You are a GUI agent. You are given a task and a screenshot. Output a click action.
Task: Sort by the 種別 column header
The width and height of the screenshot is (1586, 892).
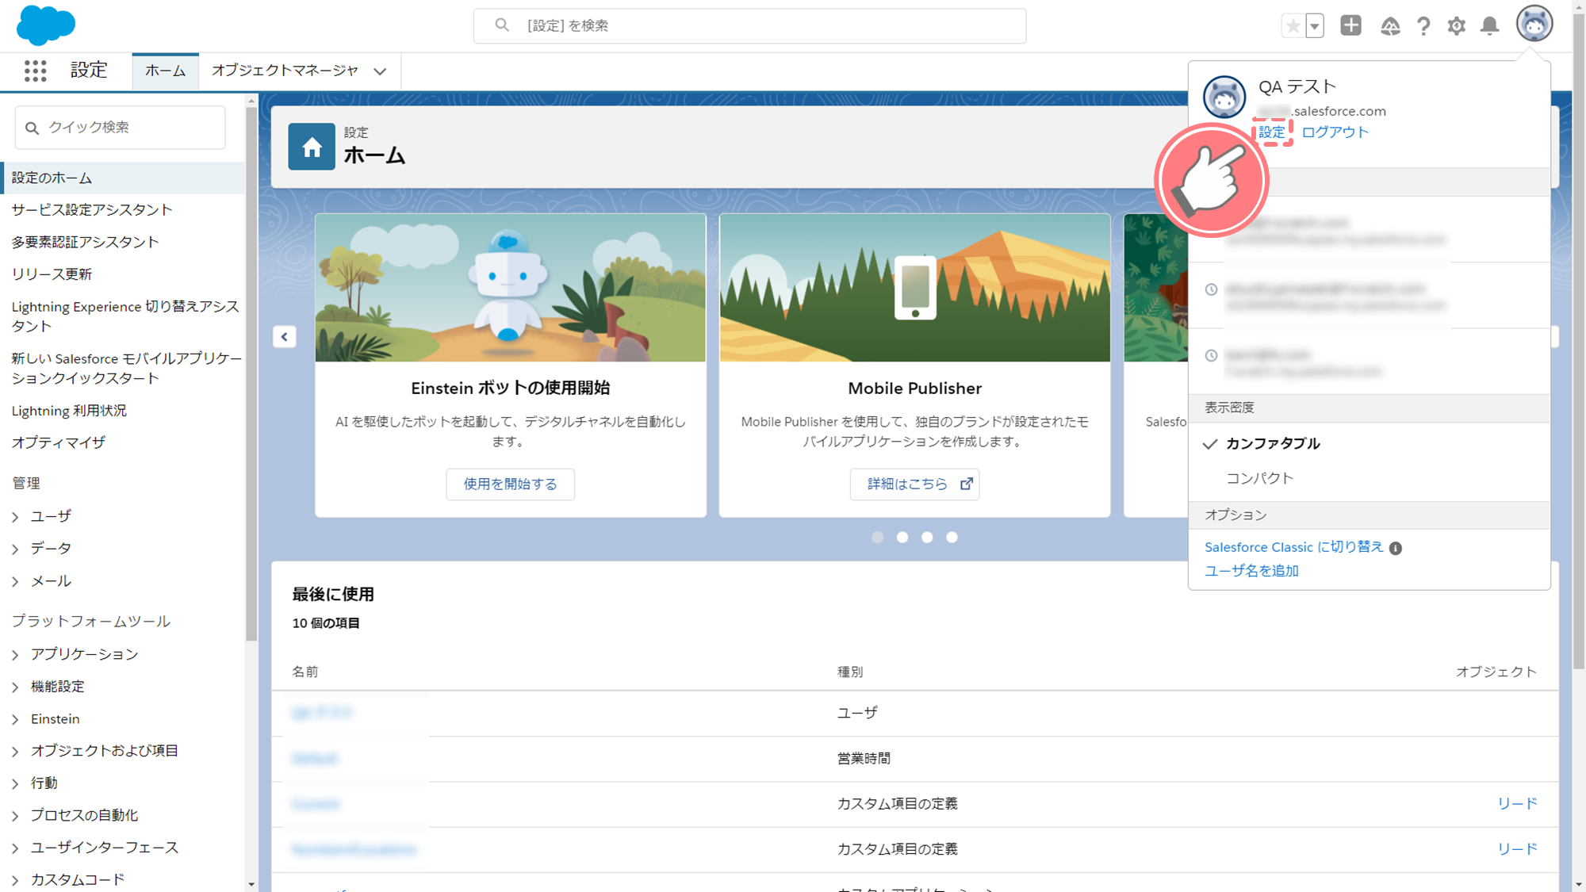[x=850, y=672]
